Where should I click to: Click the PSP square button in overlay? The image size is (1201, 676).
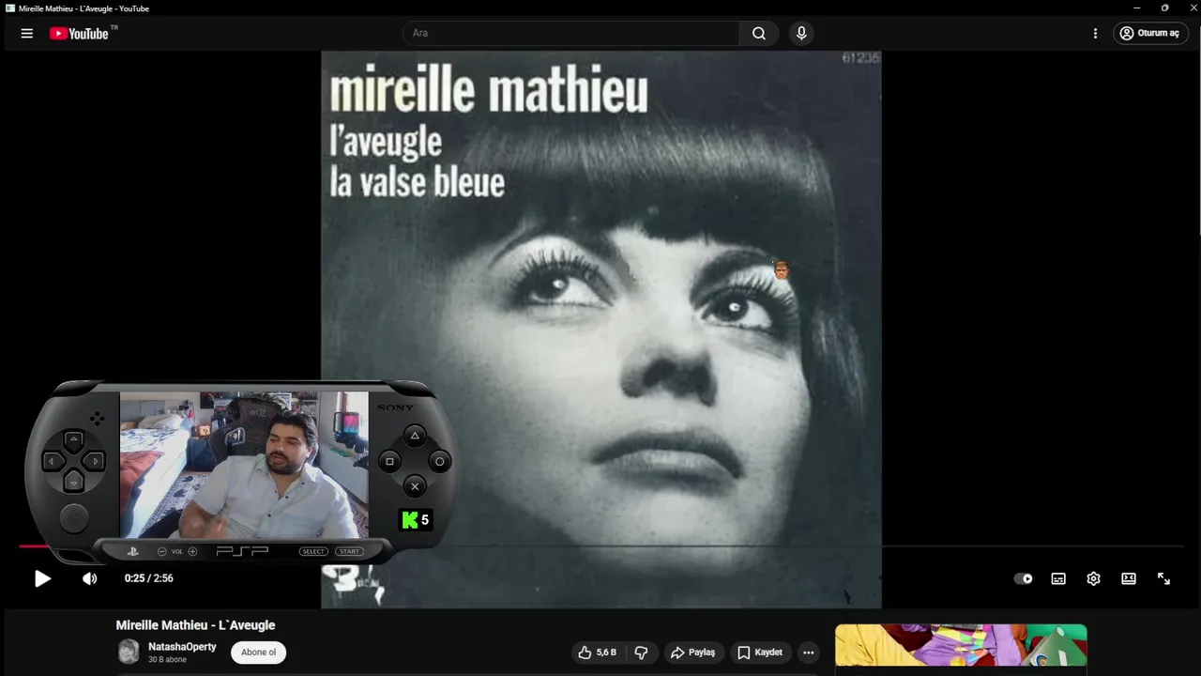point(390,461)
